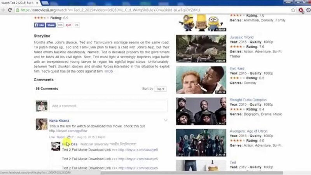Image resolution: width=311 pixels, height=175 pixels.
Task: Open the Minions movie thumbnail
Action: pyautogui.click(x=201, y=23)
